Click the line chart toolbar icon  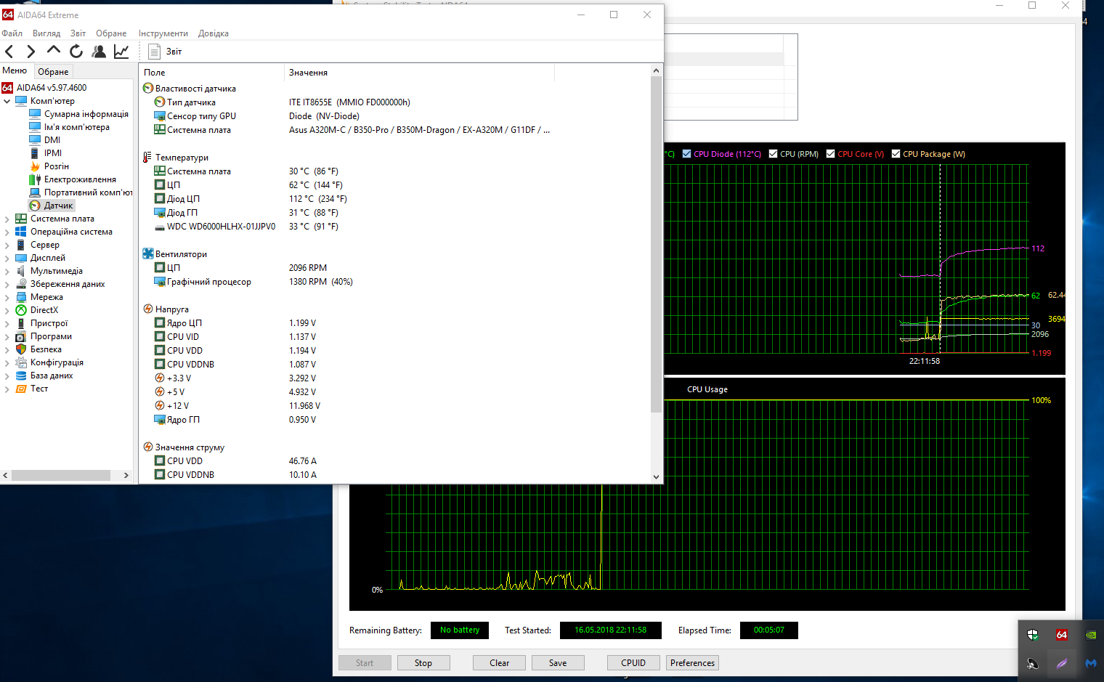pyautogui.click(x=121, y=52)
